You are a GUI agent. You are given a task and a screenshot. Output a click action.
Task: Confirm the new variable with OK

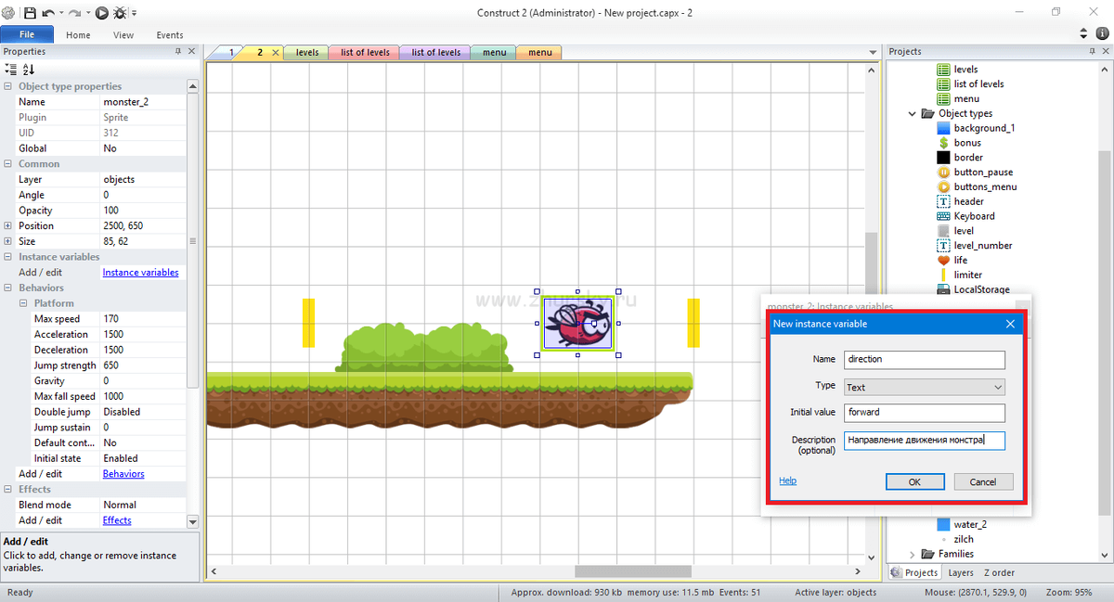point(914,481)
